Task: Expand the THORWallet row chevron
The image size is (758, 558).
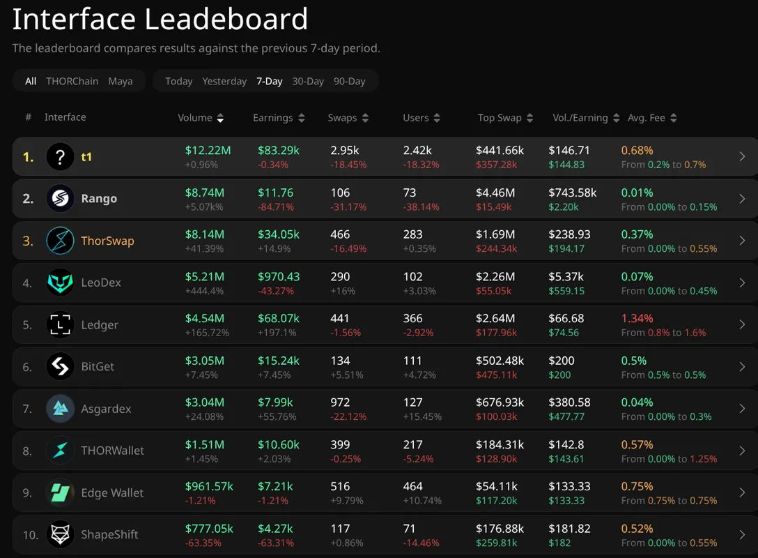Action: point(742,451)
